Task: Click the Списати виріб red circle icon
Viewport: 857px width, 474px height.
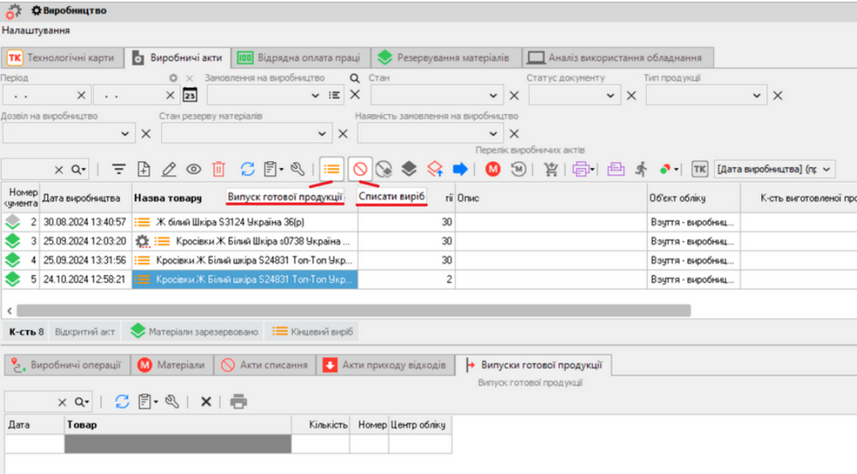Action: click(360, 169)
